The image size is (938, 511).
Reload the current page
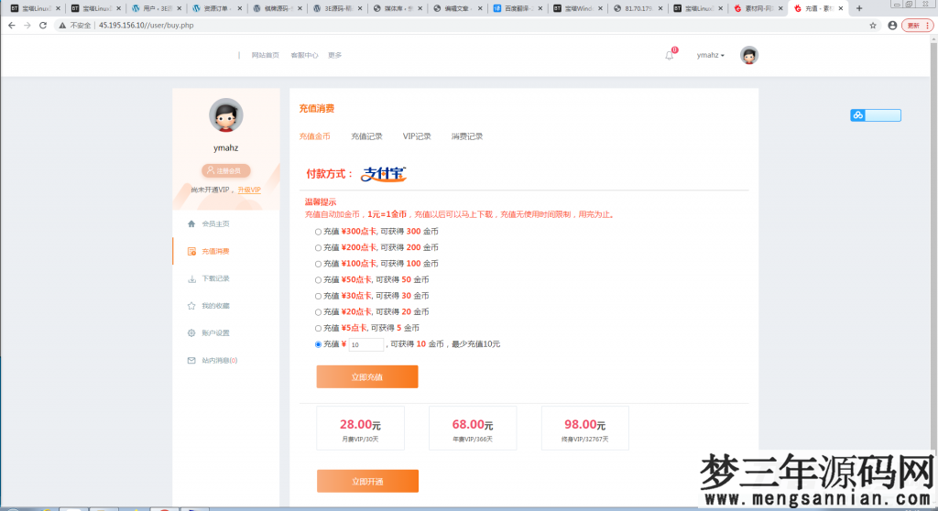[x=43, y=25]
